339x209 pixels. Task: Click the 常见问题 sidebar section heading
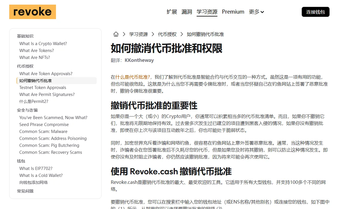25,191
